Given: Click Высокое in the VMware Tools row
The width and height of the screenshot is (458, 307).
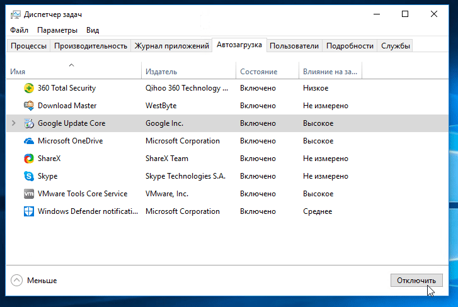Looking at the screenshot, I should [318, 194].
